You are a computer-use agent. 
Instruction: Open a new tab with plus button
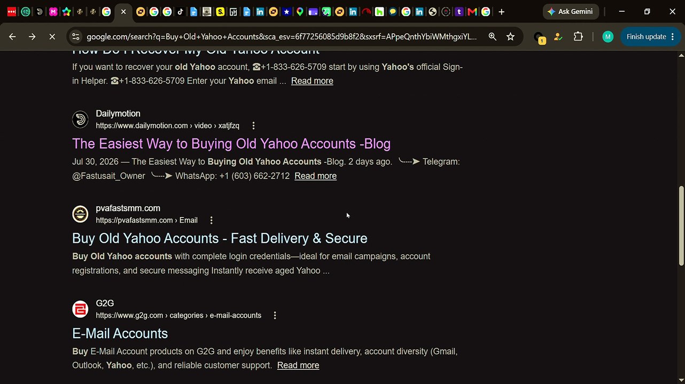tap(501, 12)
